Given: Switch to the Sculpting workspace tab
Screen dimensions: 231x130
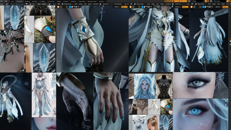Looking at the screenshot, I should click(35, 1).
